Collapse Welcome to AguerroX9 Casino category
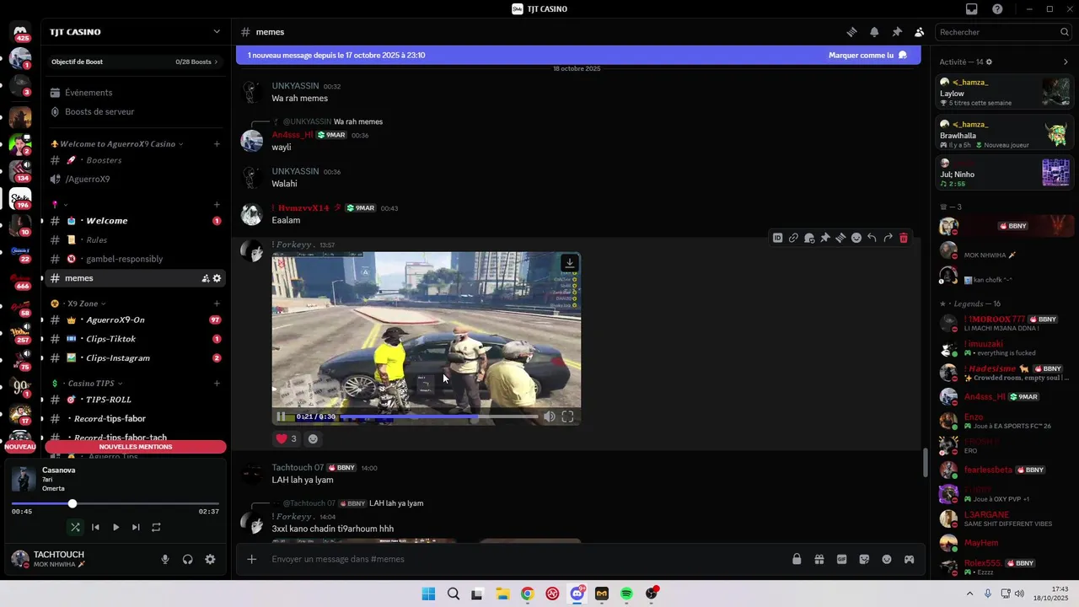 click(117, 144)
